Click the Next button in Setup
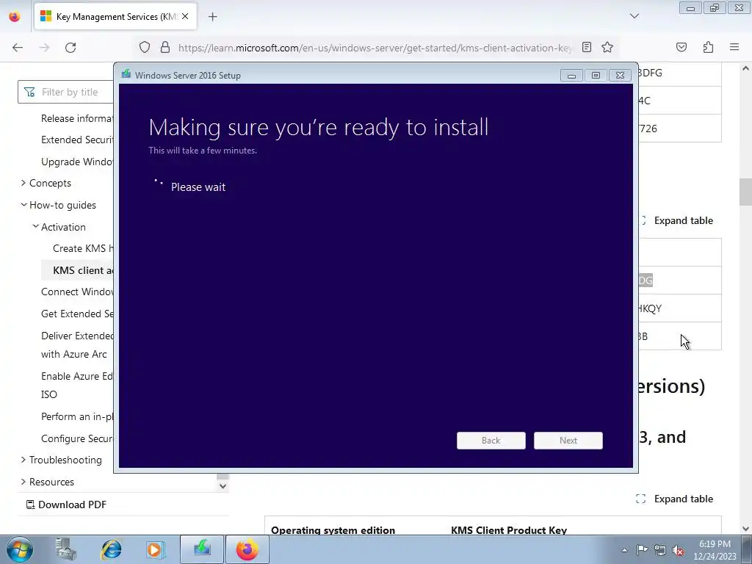752x564 pixels. [568, 441]
